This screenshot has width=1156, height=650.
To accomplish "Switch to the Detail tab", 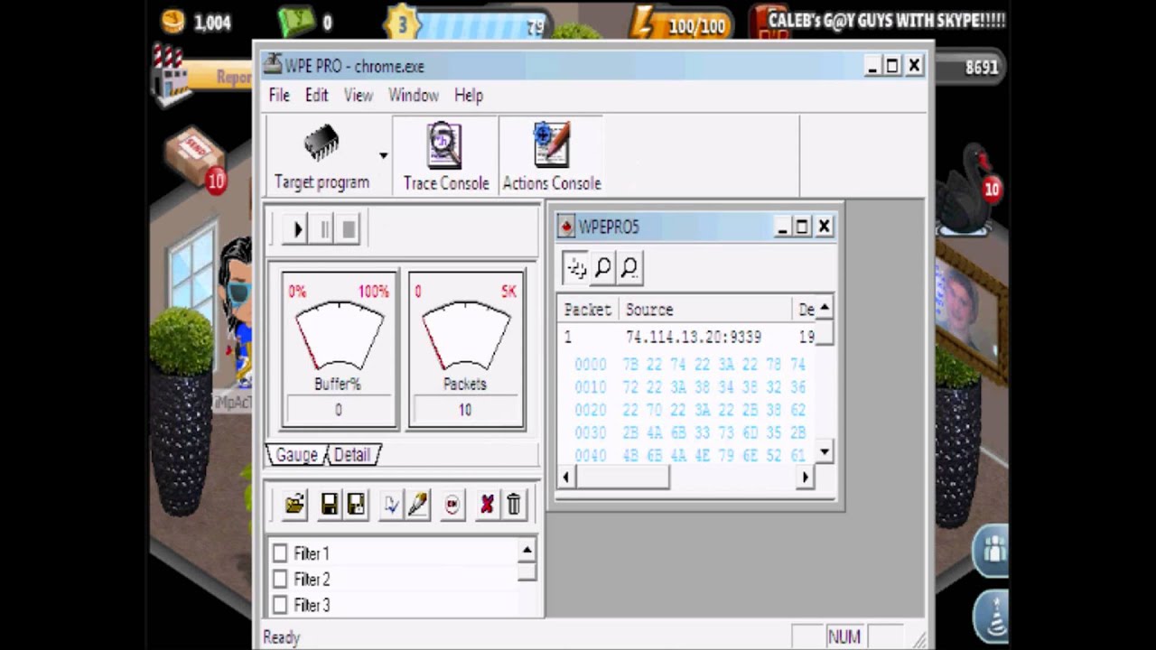I will (352, 455).
